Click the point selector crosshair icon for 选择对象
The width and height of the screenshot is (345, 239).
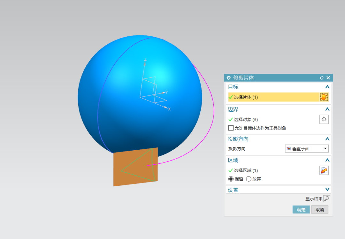(324, 119)
